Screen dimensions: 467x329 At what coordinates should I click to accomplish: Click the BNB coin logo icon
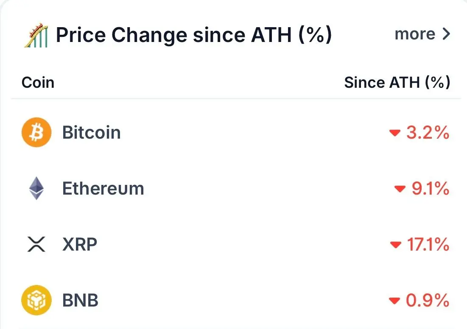(36, 301)
